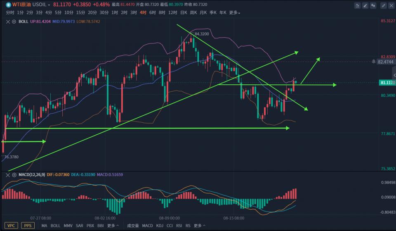Remove the BOLL indicator with its X
The width and height of the screenshot is (396, 231).
[8, 22]
